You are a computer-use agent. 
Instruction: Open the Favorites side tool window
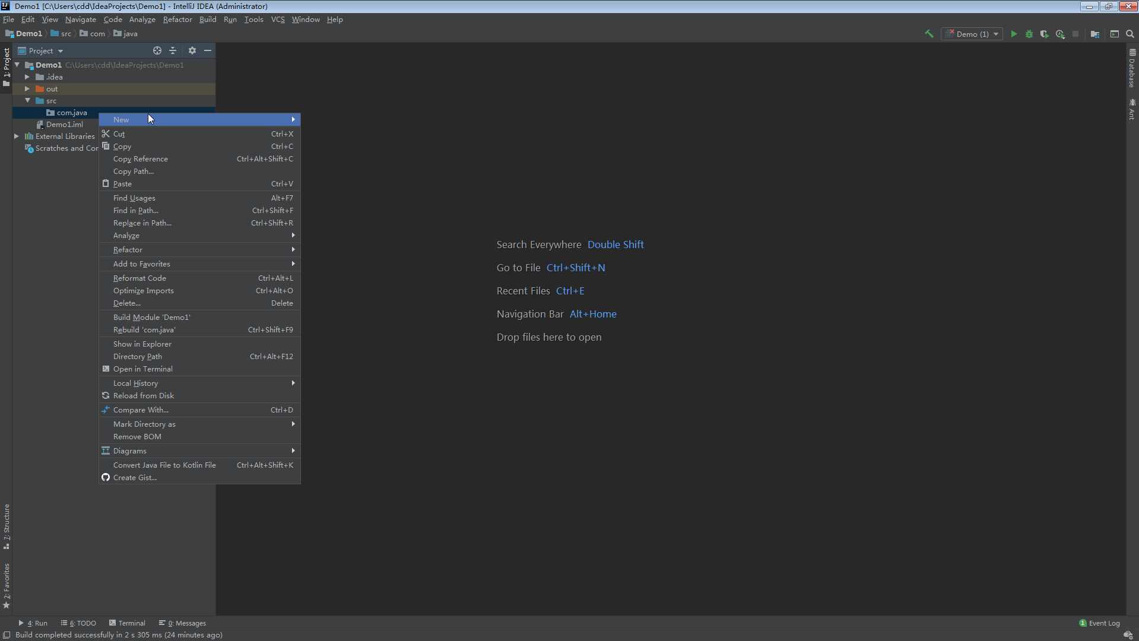(x=7, y=586)
